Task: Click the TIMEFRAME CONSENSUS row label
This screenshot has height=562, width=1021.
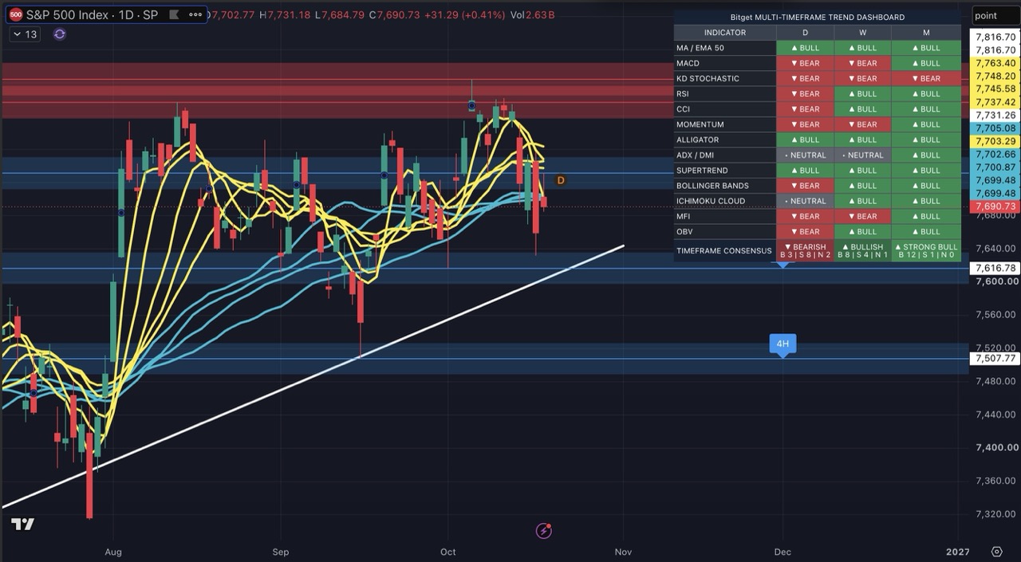Action: [x=724, y=250]
